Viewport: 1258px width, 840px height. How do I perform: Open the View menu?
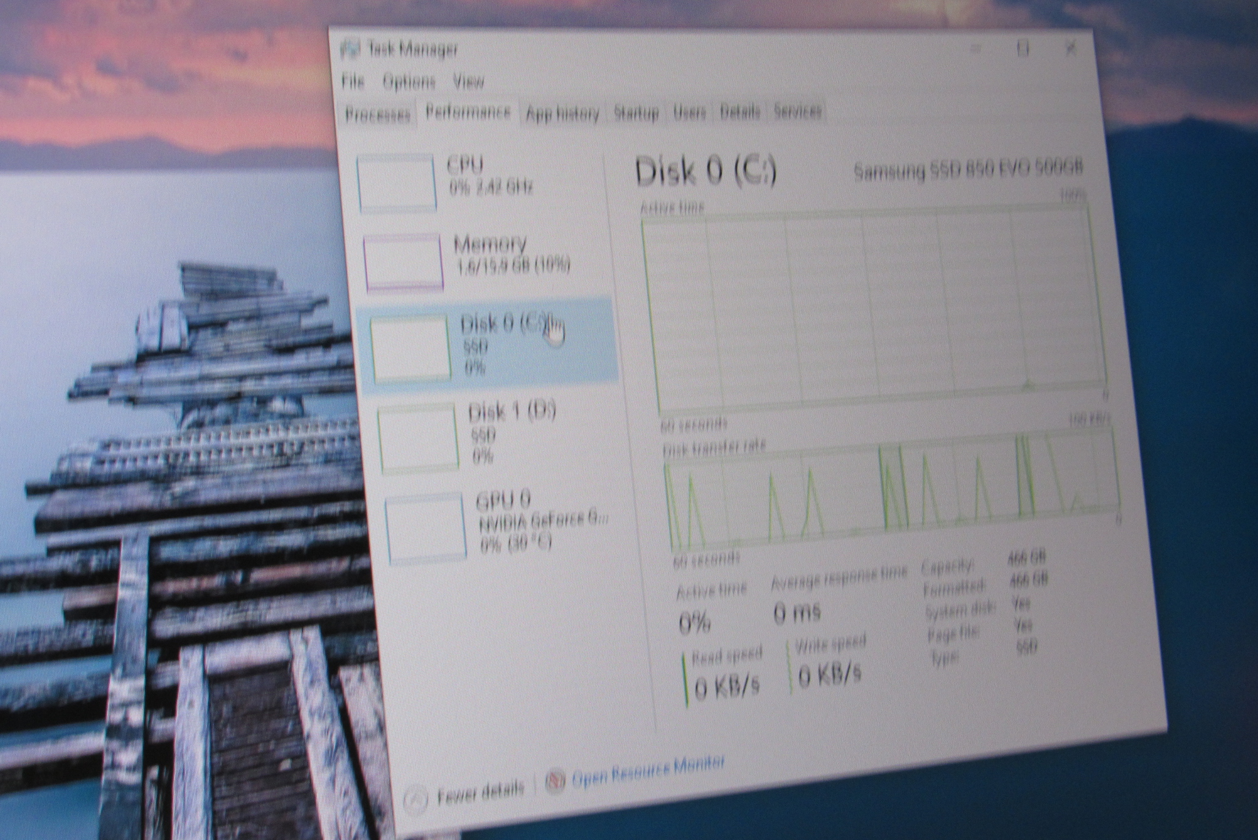[468, 82]
